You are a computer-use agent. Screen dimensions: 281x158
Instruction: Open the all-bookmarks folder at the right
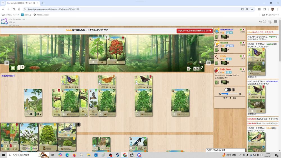click(x=271, y=15)
